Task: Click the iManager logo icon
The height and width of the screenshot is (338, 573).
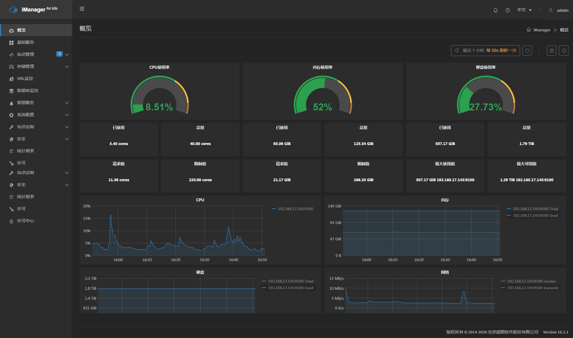Action: 14,10
